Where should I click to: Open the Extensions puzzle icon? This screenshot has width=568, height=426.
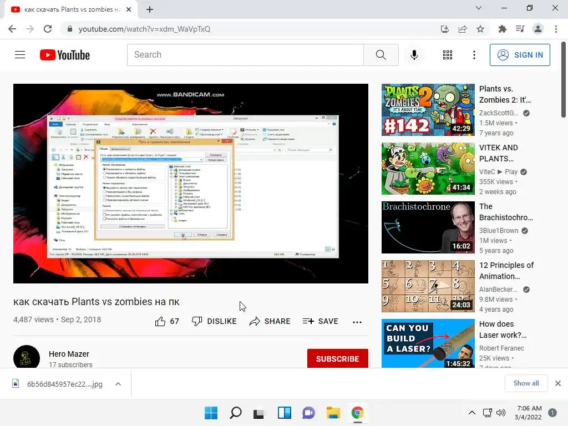pyautogui.click(x=503, y=29)
